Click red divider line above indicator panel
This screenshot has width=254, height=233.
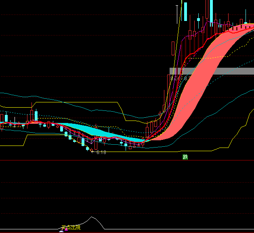(x=121, y=160)
